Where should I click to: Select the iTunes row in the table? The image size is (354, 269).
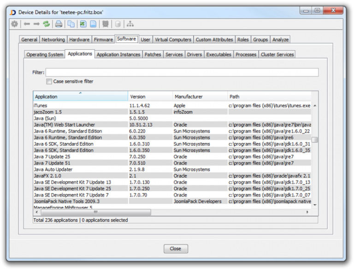tap(80, 106)
